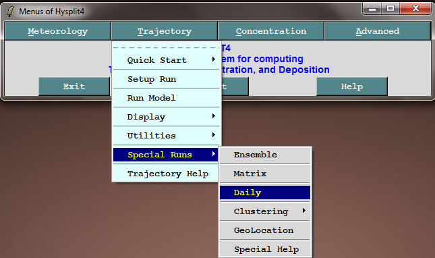
Task: Open the Trajectory menu button
Action: [x=165, y=31]
